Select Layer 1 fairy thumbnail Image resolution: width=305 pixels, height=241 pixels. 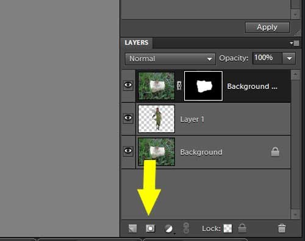[156, 119]
